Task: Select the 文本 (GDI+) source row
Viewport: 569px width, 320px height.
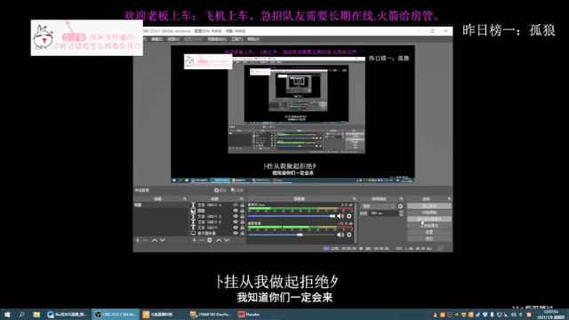Action: pyautogui.click(x=217, y=228)
